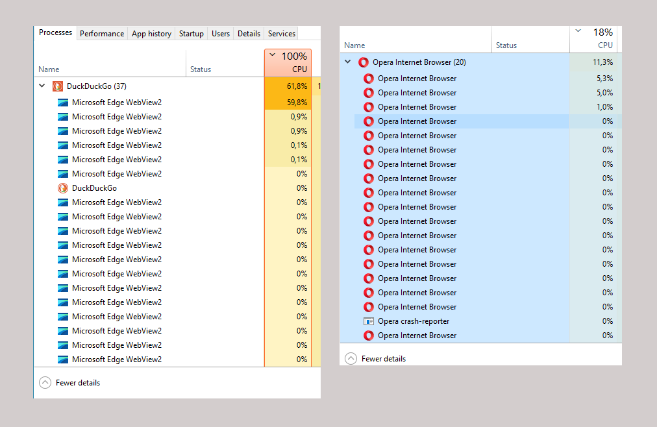
Task: Select the Opera crash-reporter row
Action: [480, 321]
